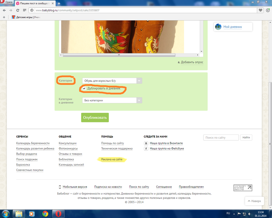The height and width of the screenshot is (218, 272).
Task: Reload the page with refresh icon
Action: point(18,10)
